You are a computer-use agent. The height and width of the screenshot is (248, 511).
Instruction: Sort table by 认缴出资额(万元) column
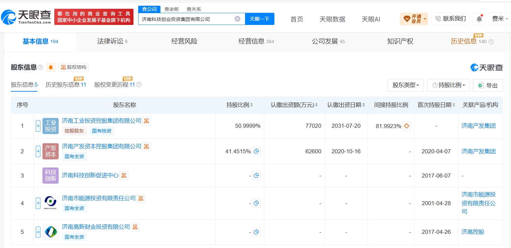coord(294,105)
